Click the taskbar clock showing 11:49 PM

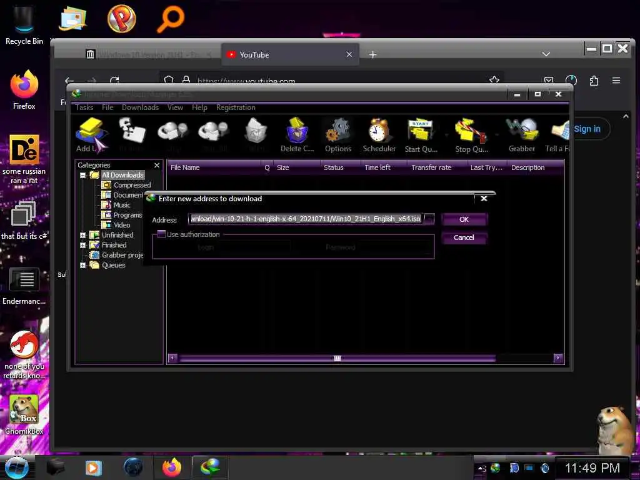[592, 467]
